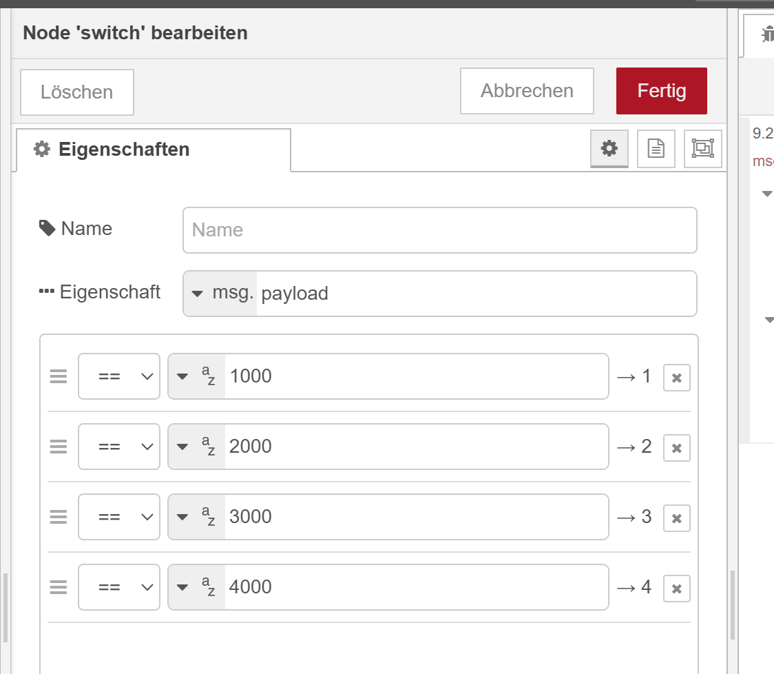Open debug sidebar bug icon tab
This screenshot has height=674, width=774.
point(766,34)
